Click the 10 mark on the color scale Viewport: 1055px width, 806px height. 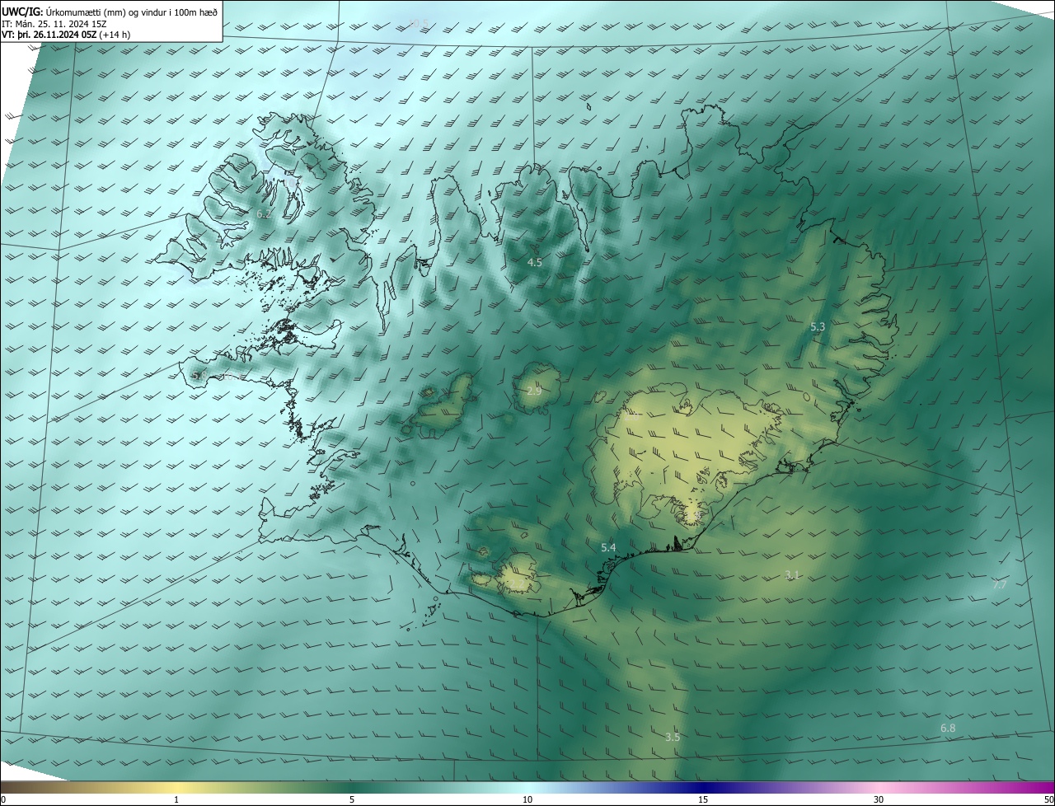tap(527, 799)
